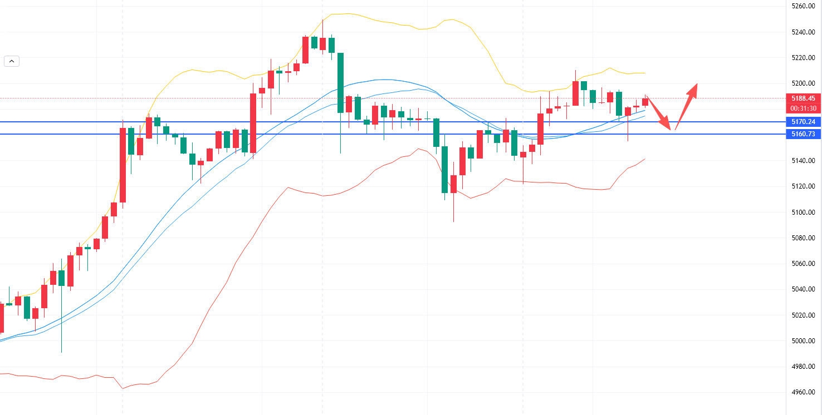Click the 5040.00 price axis label
The width and height of the screenshot is (822, 415).
click(803, 289)
